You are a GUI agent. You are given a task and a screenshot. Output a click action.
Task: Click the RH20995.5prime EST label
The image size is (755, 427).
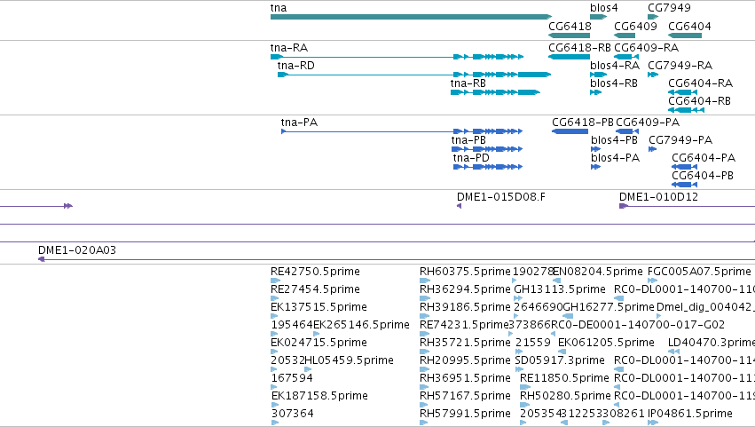tap(465, 360)
